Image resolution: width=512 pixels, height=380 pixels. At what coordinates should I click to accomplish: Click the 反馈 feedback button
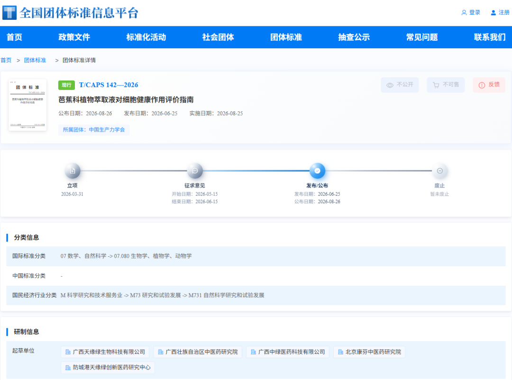pyautogui.click(x=489, y=85)
